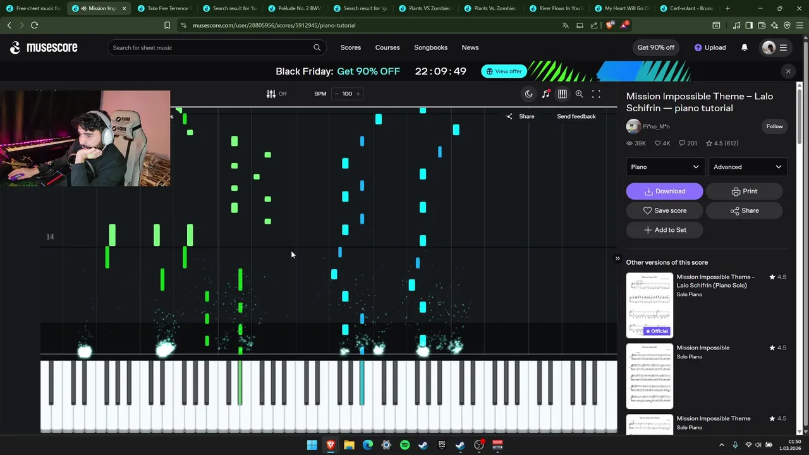Print the score

coord(744,191)
